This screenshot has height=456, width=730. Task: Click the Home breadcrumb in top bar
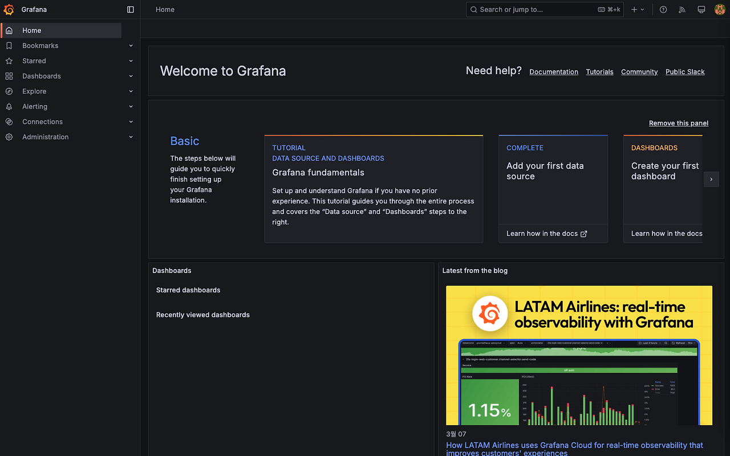pos(165,10)
